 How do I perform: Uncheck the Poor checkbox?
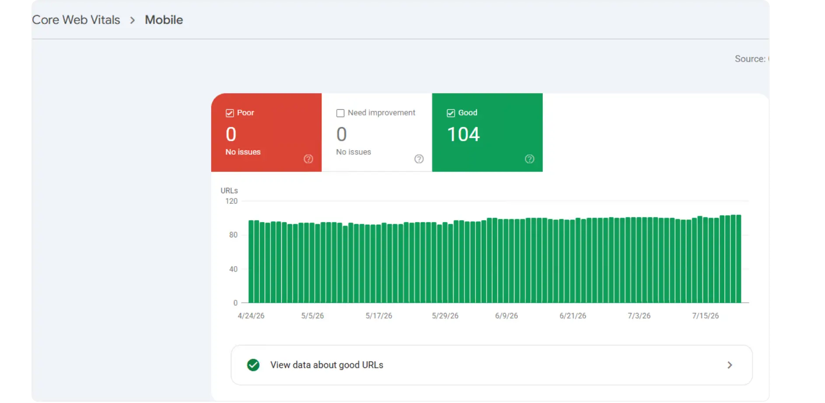pos(230,113)
